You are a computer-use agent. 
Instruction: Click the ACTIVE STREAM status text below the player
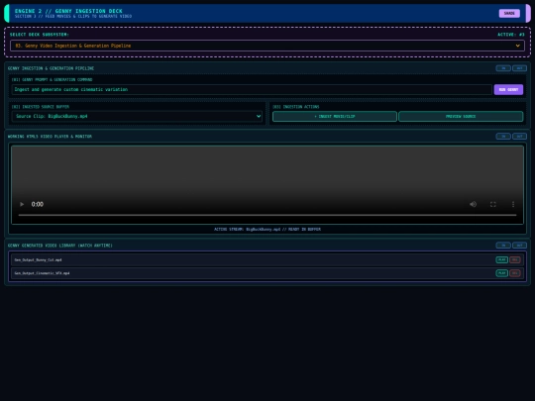tap(267, 229)
